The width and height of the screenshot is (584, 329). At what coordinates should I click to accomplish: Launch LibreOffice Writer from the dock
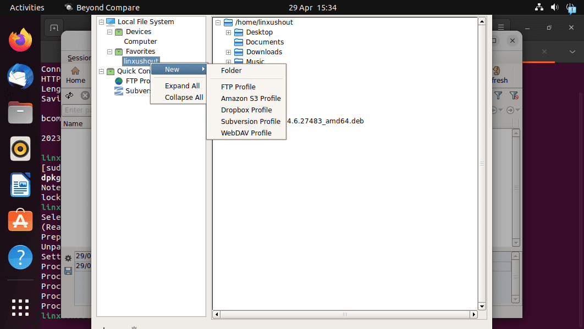[x=20, y=185]
